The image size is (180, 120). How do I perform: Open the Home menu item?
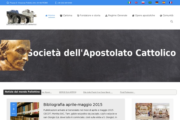[x=50, y=16]
